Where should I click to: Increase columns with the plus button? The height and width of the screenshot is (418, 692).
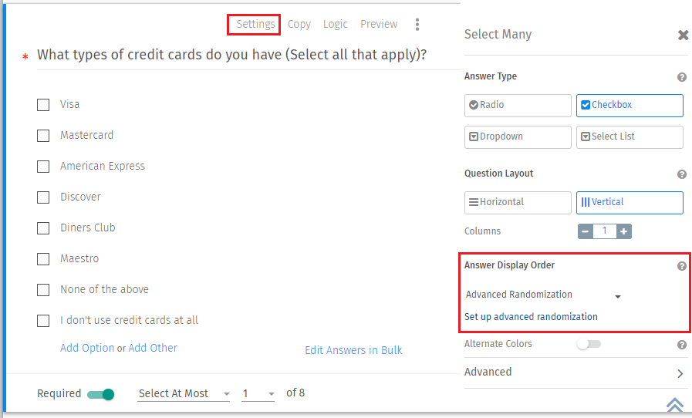coord(624,231)
